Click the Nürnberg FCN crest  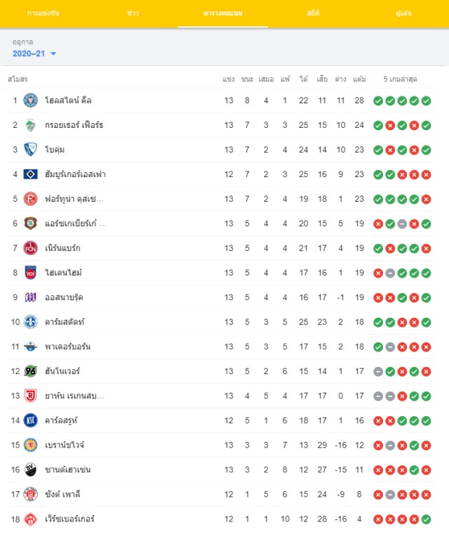[x=30, y=248]
